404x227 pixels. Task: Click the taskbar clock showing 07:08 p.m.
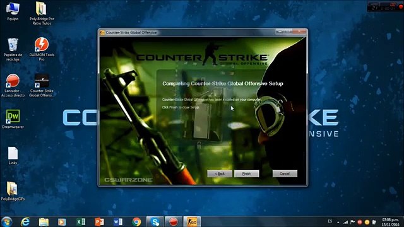[390, 222]
